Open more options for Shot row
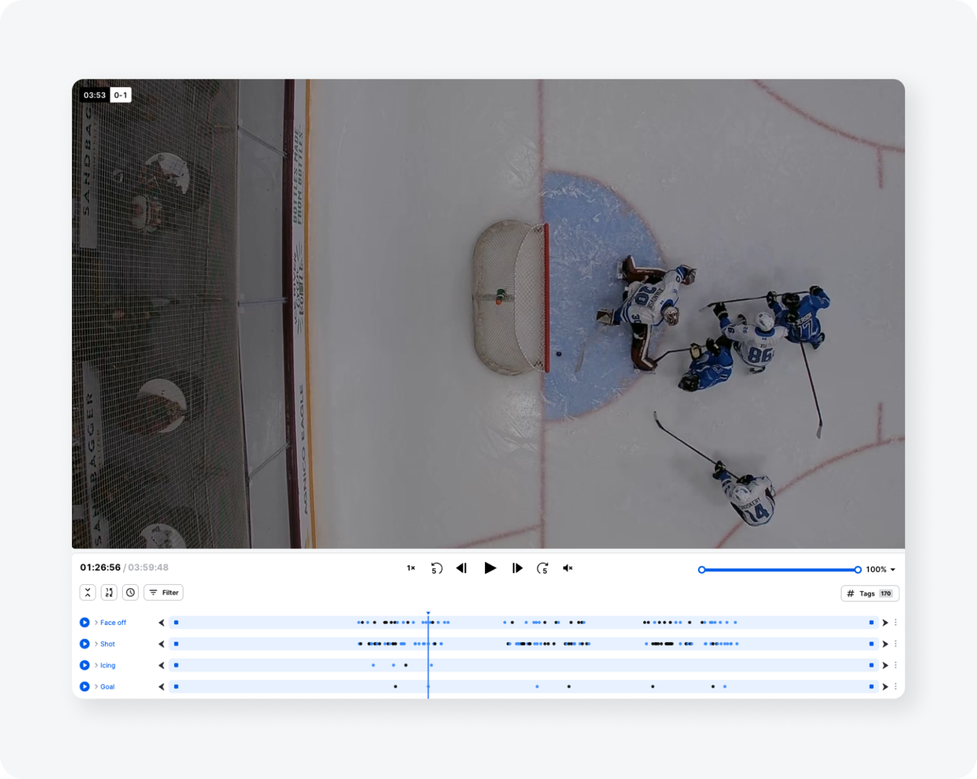977x779 pixels. point(896,644)
